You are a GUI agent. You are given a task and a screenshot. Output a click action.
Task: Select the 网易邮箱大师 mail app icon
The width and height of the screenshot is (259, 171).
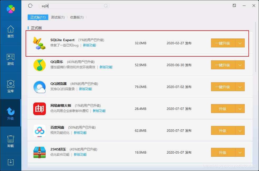point(39,109)
